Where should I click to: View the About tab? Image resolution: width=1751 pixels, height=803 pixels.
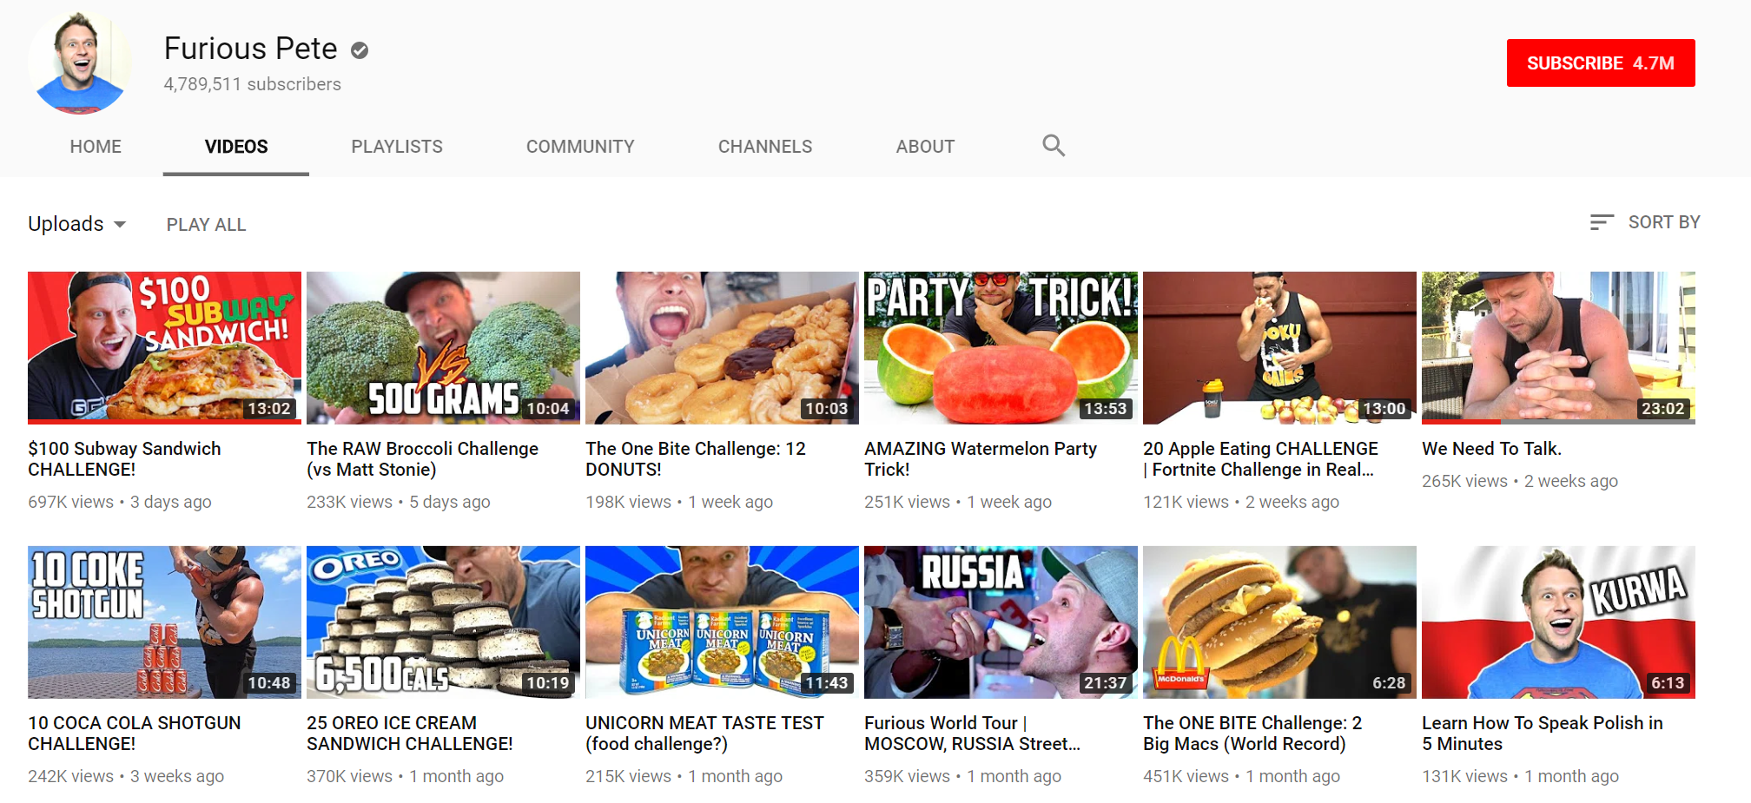(925, 147)
